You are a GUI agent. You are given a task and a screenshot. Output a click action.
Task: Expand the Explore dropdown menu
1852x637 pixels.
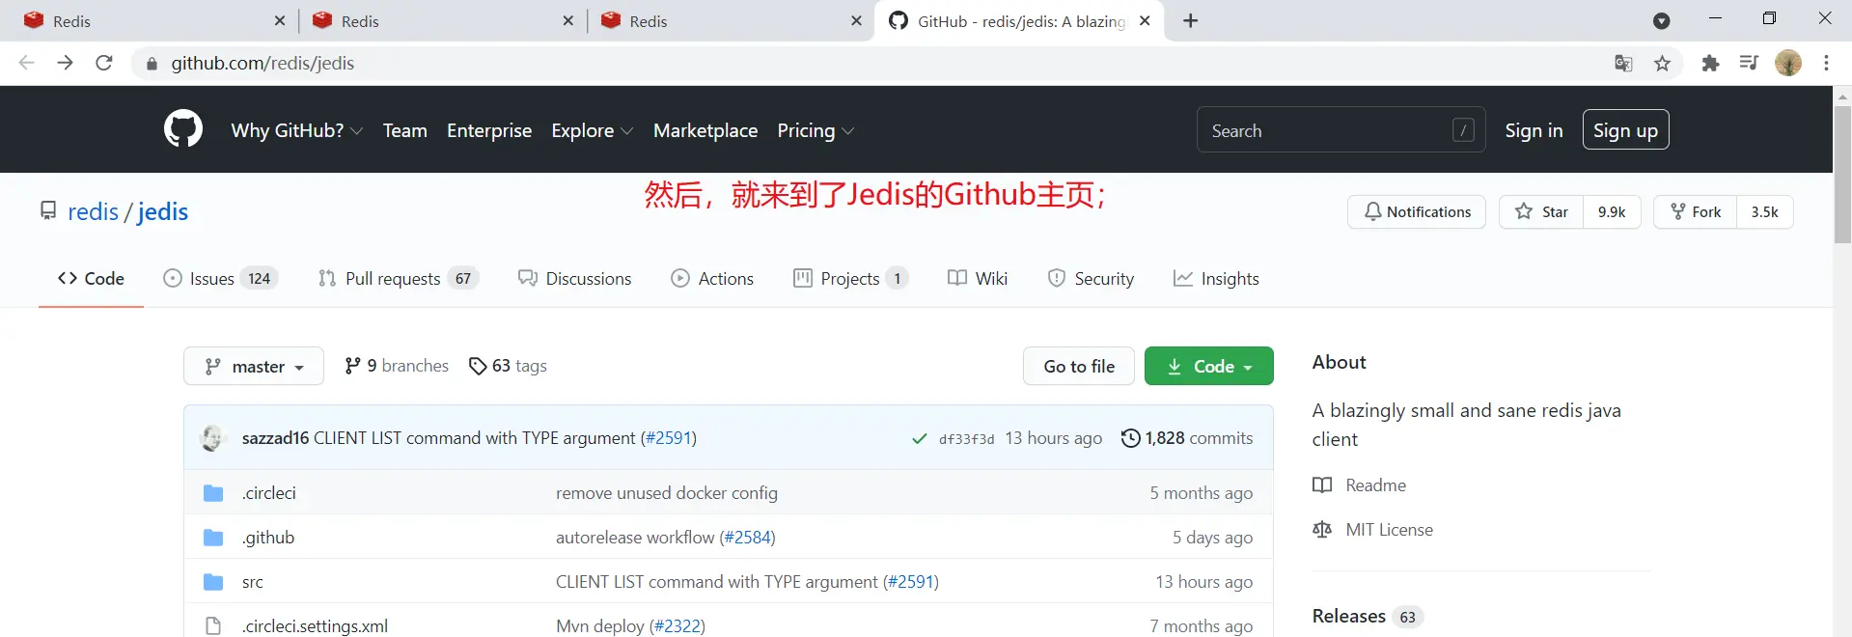pos(592,130)
